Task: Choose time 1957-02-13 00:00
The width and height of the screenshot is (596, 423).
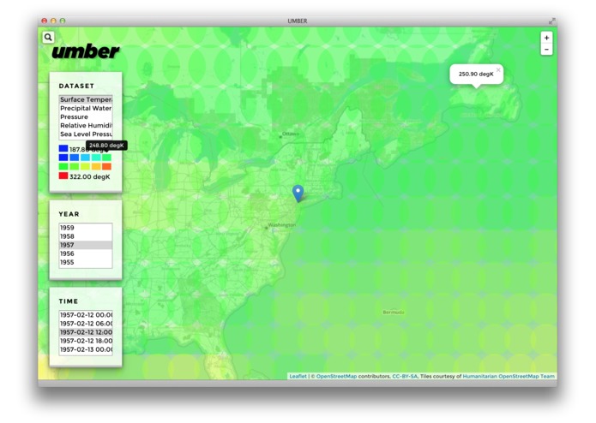Action: [x=86, y=349]
